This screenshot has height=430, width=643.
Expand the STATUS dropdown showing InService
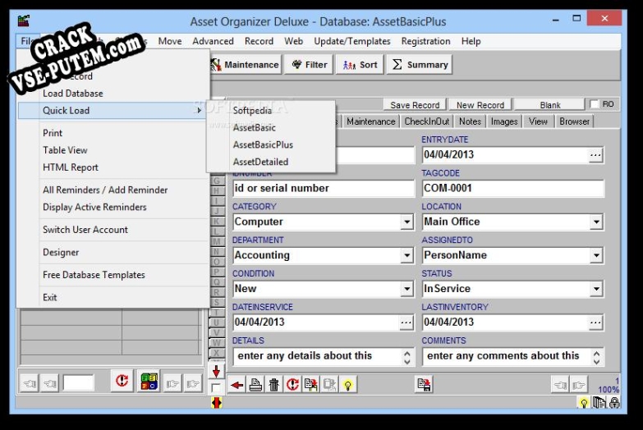coord(596,289)
